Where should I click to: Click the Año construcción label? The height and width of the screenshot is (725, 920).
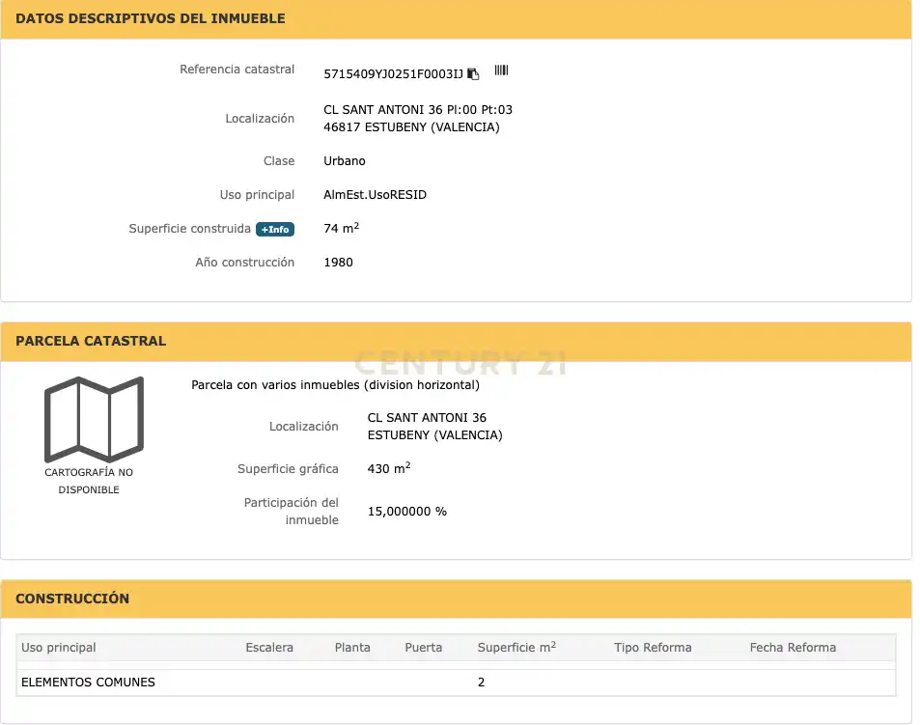click(244, 263)
